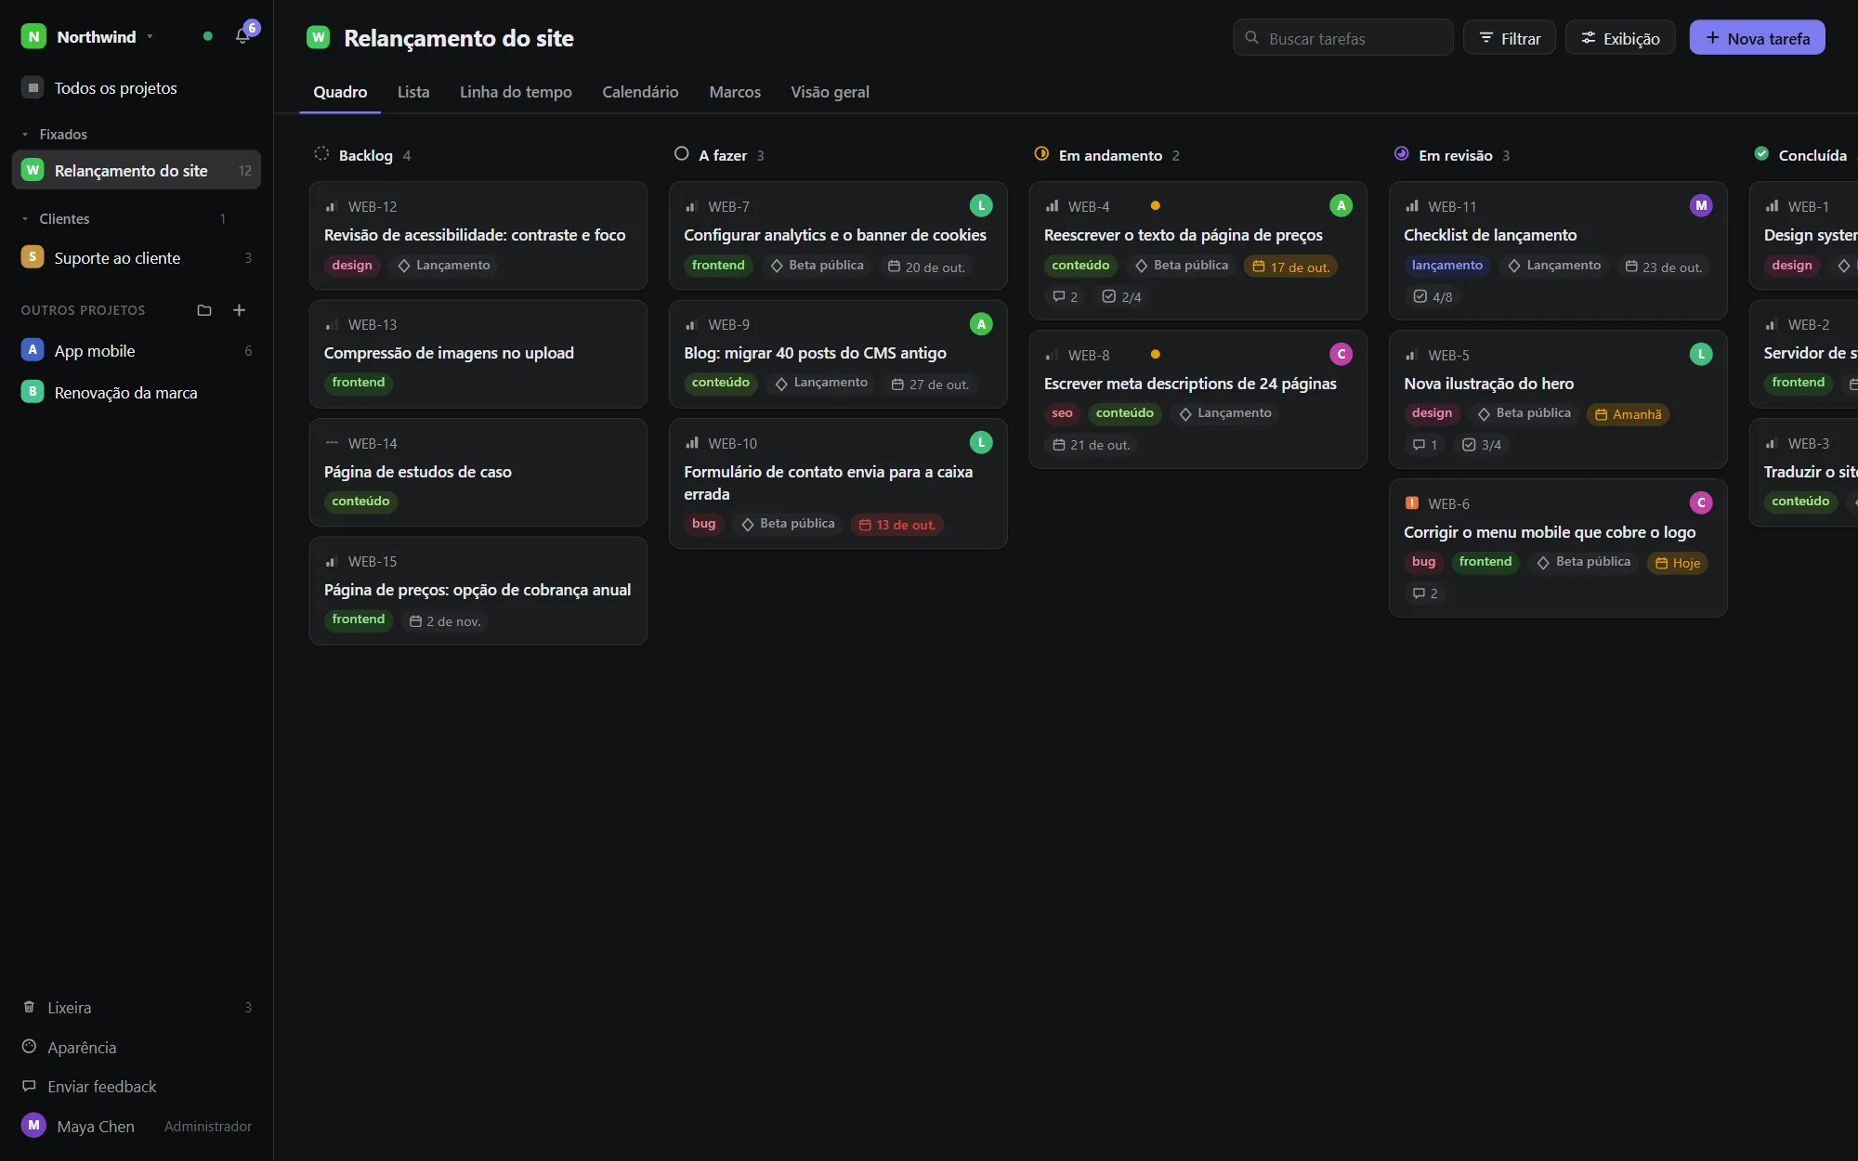The image size is (1858, 1161).
Task: Open the Renovação da marca project
Action: pos(137,392)
